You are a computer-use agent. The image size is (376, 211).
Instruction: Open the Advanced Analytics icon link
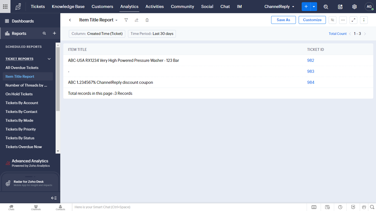(8, 163)
